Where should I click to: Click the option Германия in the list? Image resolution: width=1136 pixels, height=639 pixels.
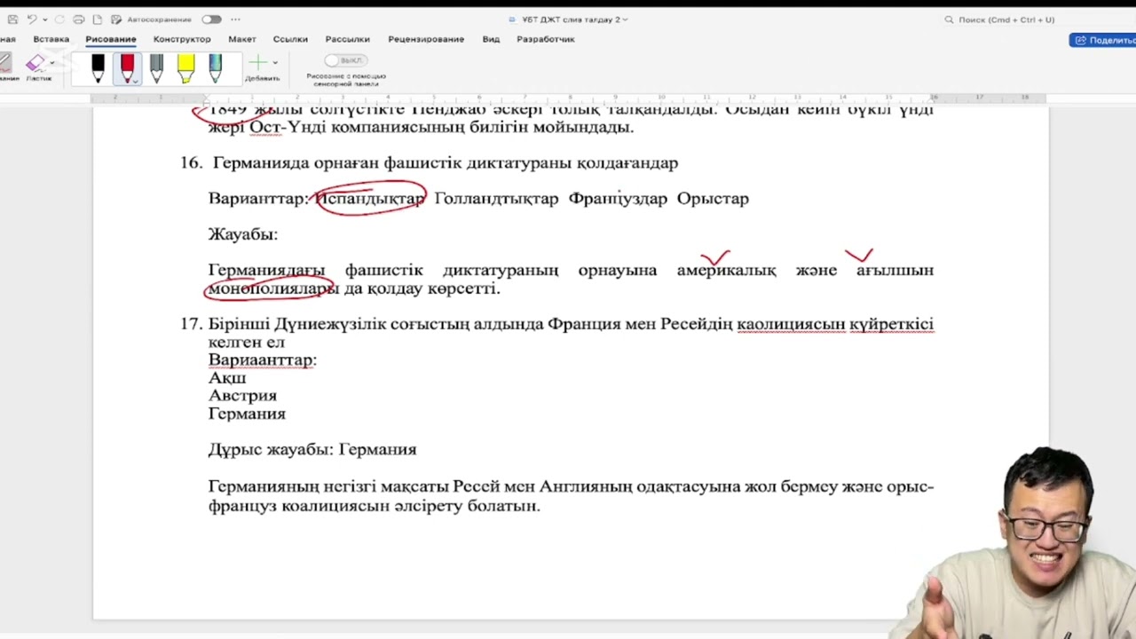pyautogui.click(x=247, y=414)
